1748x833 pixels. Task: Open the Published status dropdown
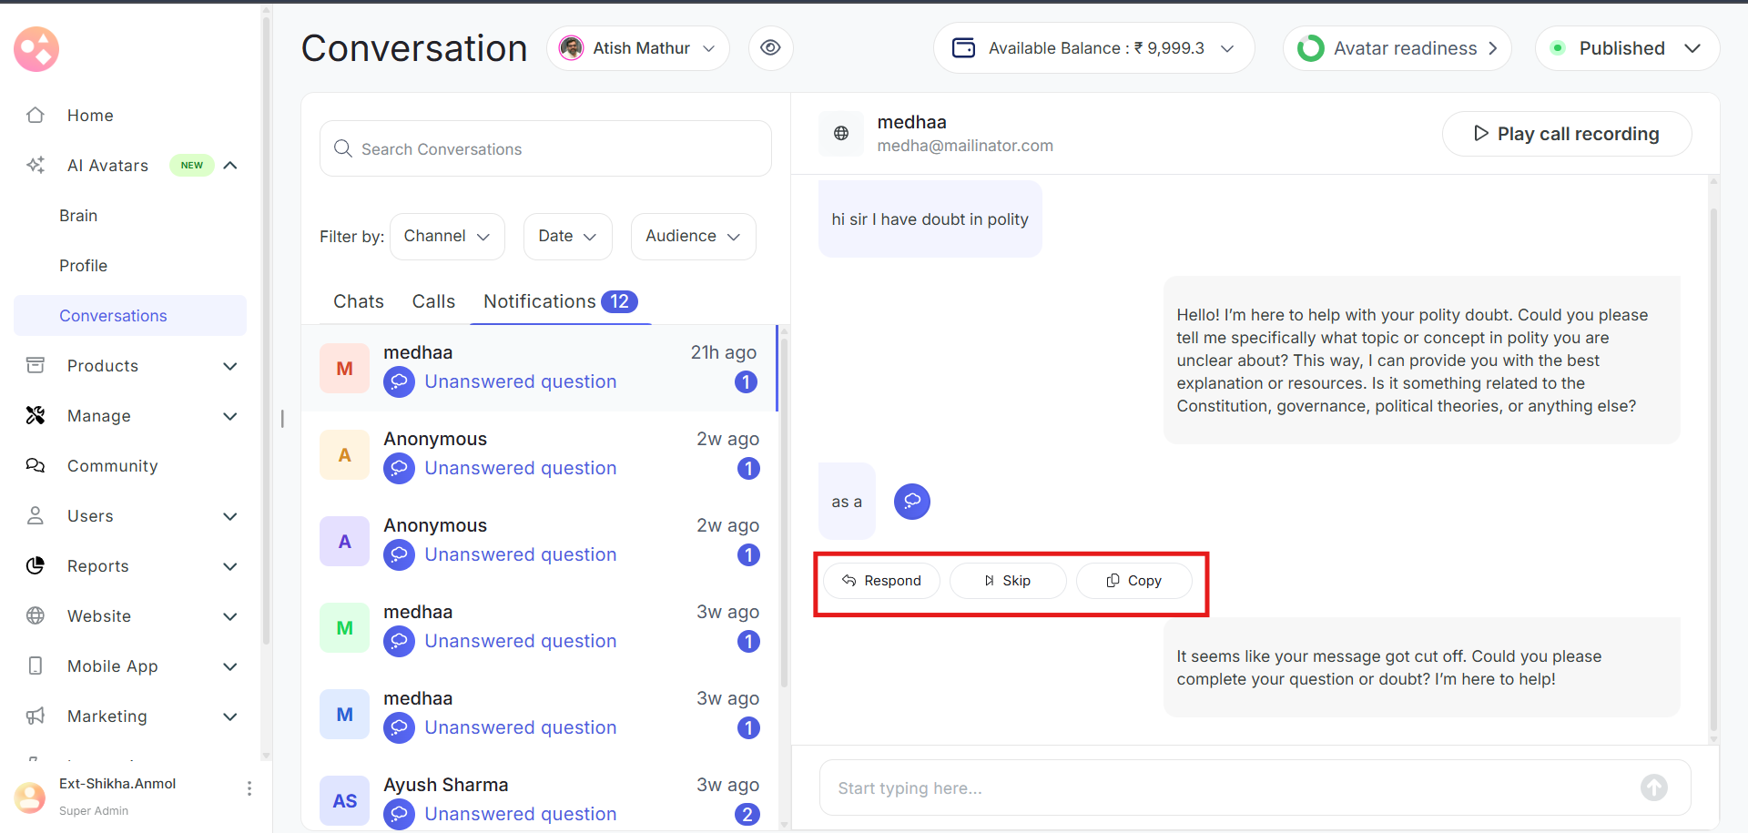point(1627,48)
